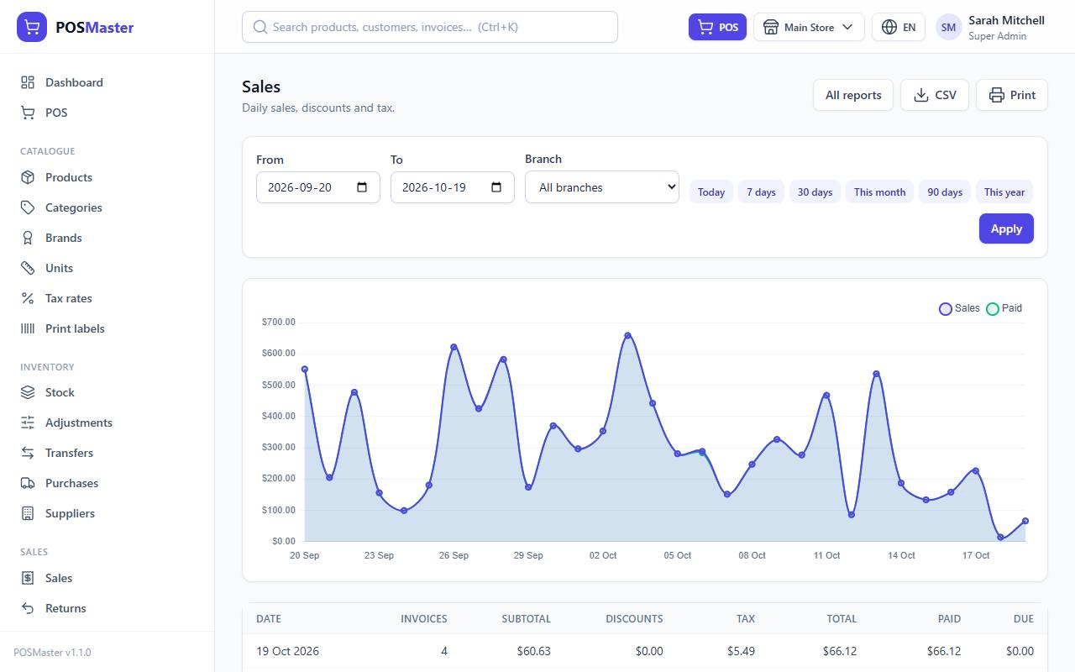Click the POS cart icon in sidebar
This screenshot has width=1075, height=672.
pos(28,113)
